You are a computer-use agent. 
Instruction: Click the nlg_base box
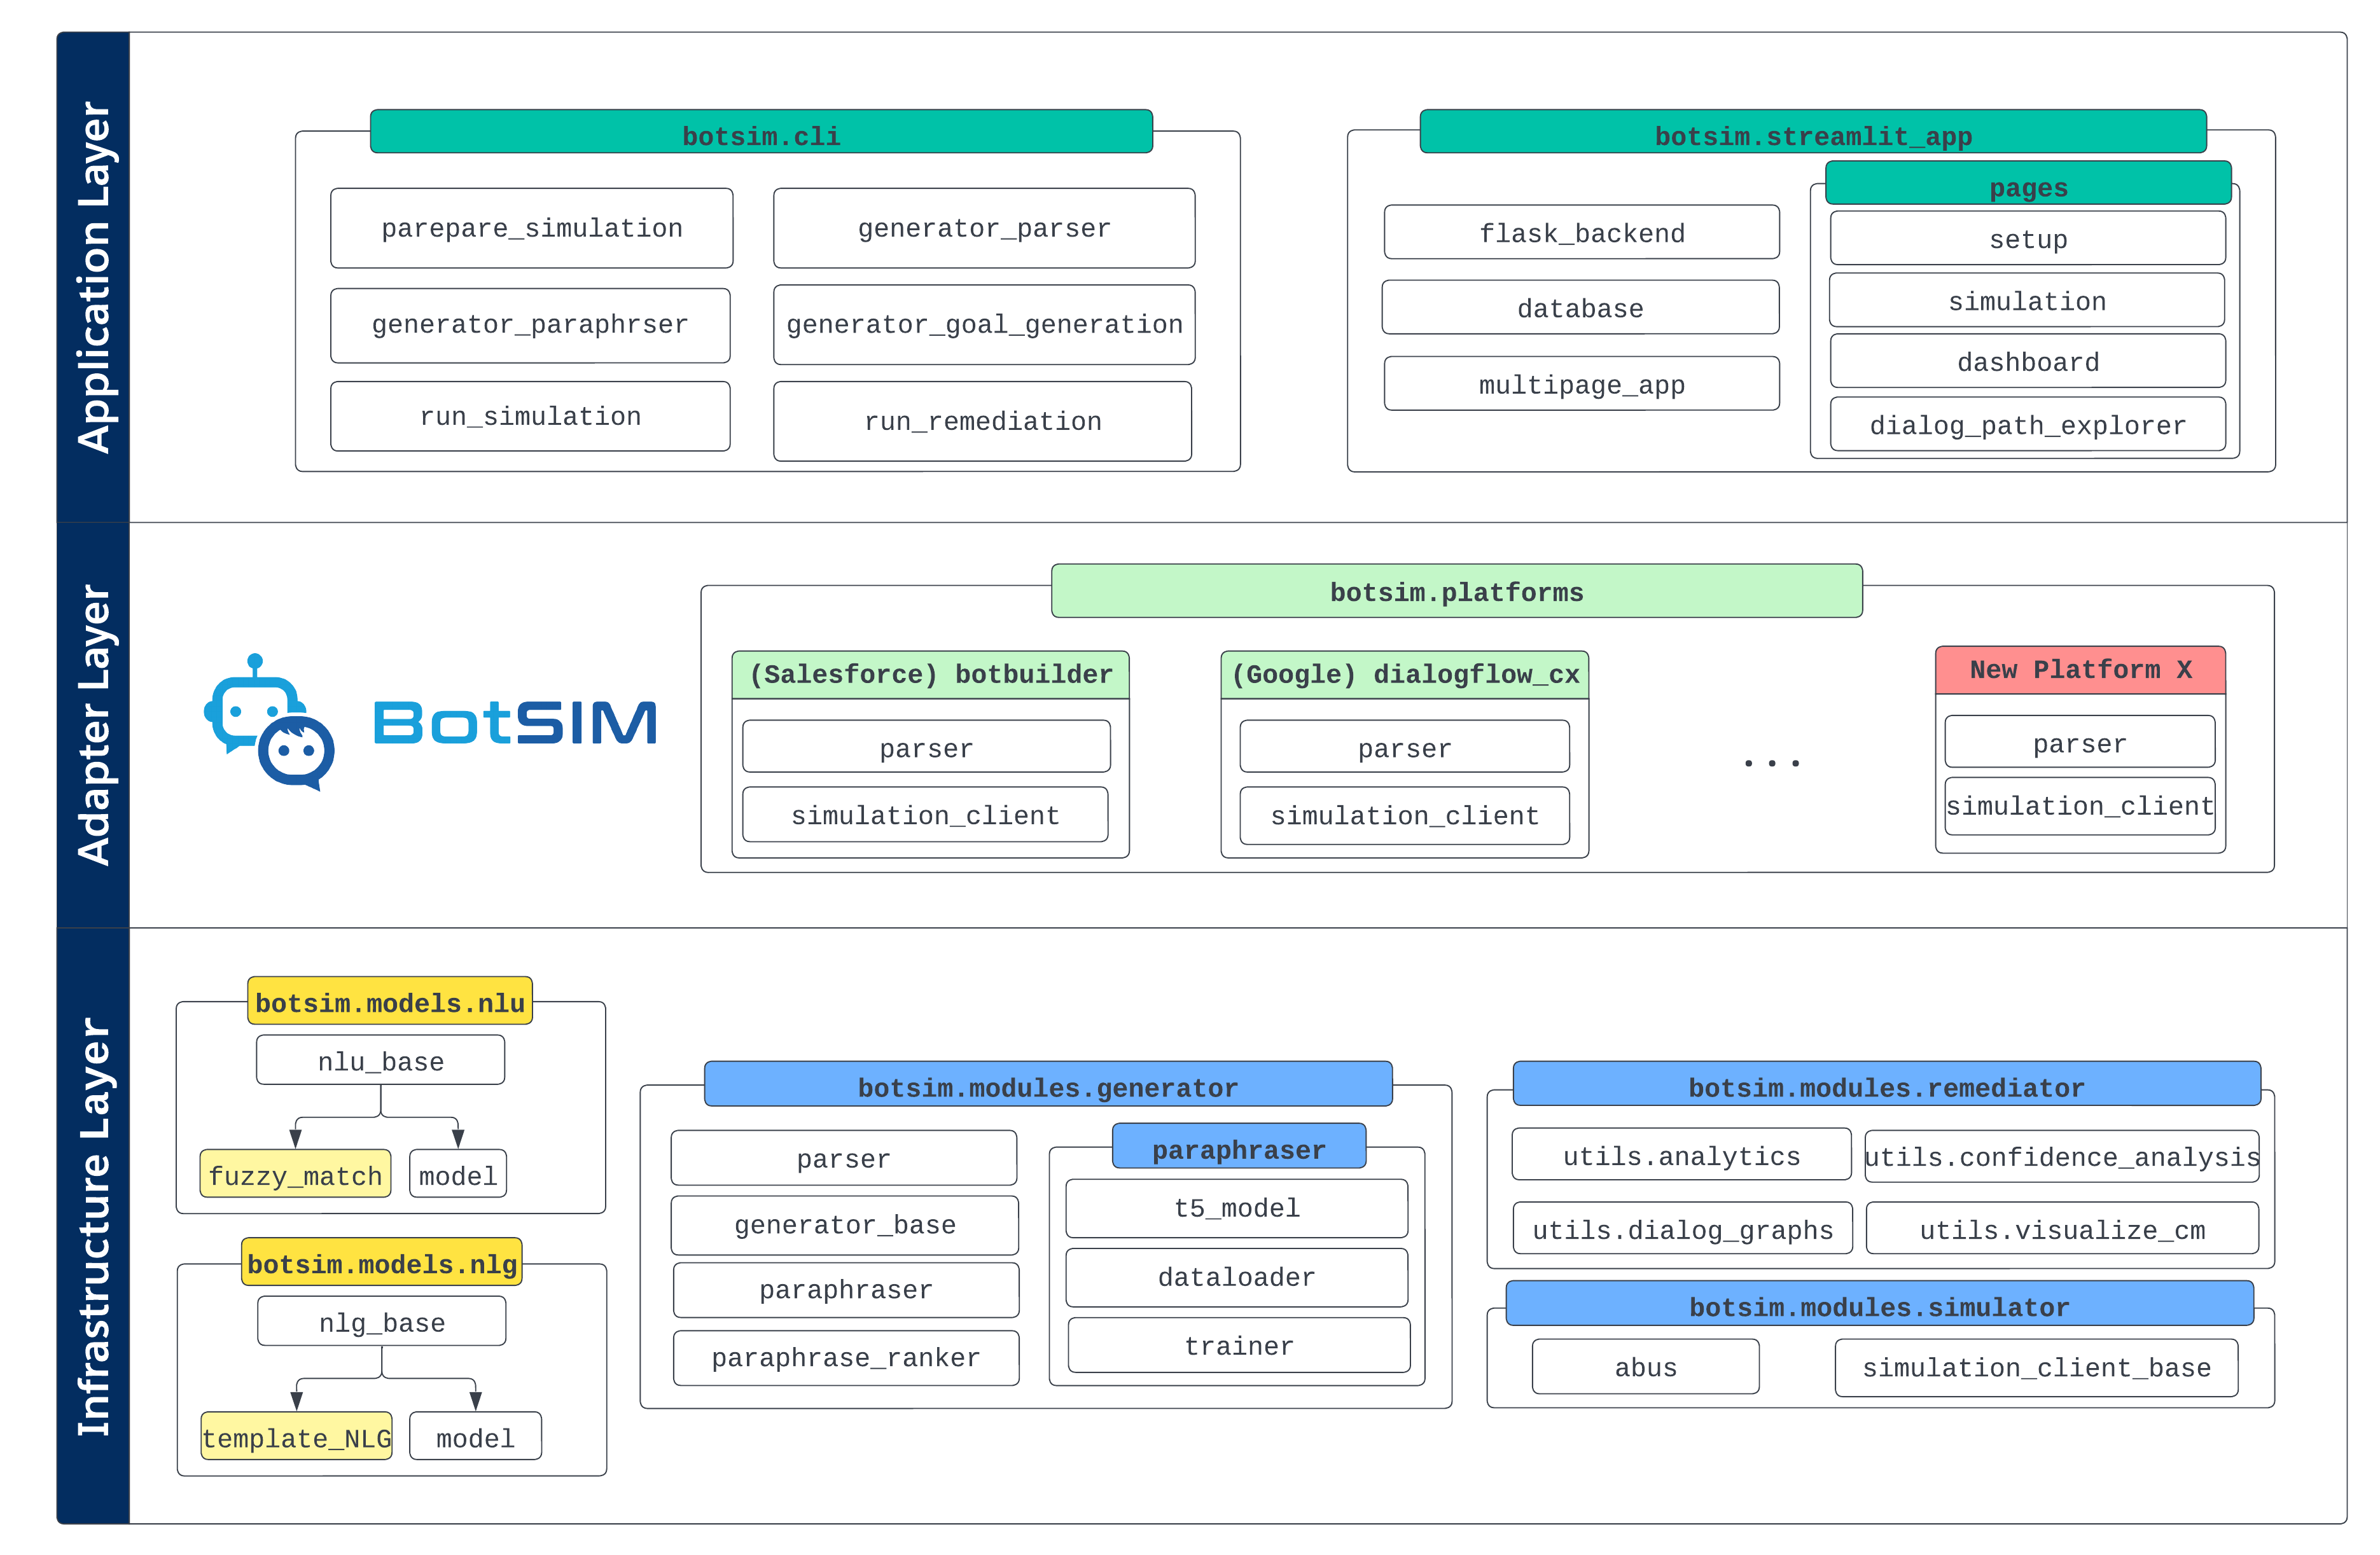[381, 1321]
